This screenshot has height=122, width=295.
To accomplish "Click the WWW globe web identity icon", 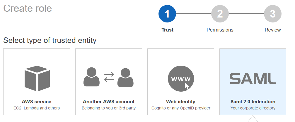I will (181, 79).
